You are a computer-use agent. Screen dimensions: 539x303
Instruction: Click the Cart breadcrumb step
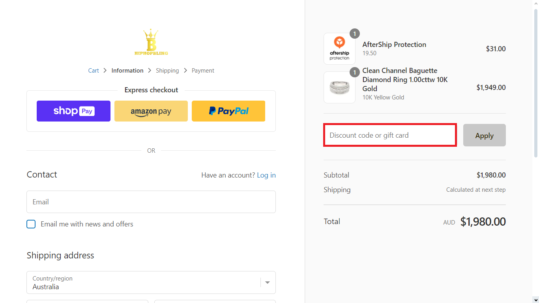pyautogui.click(x=94, y=70)
